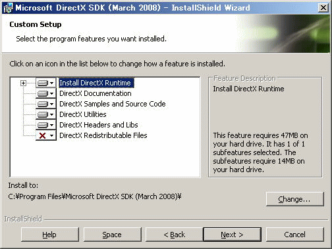Open install-state dropdown for DirectX Utilities

tap(46, 114)
